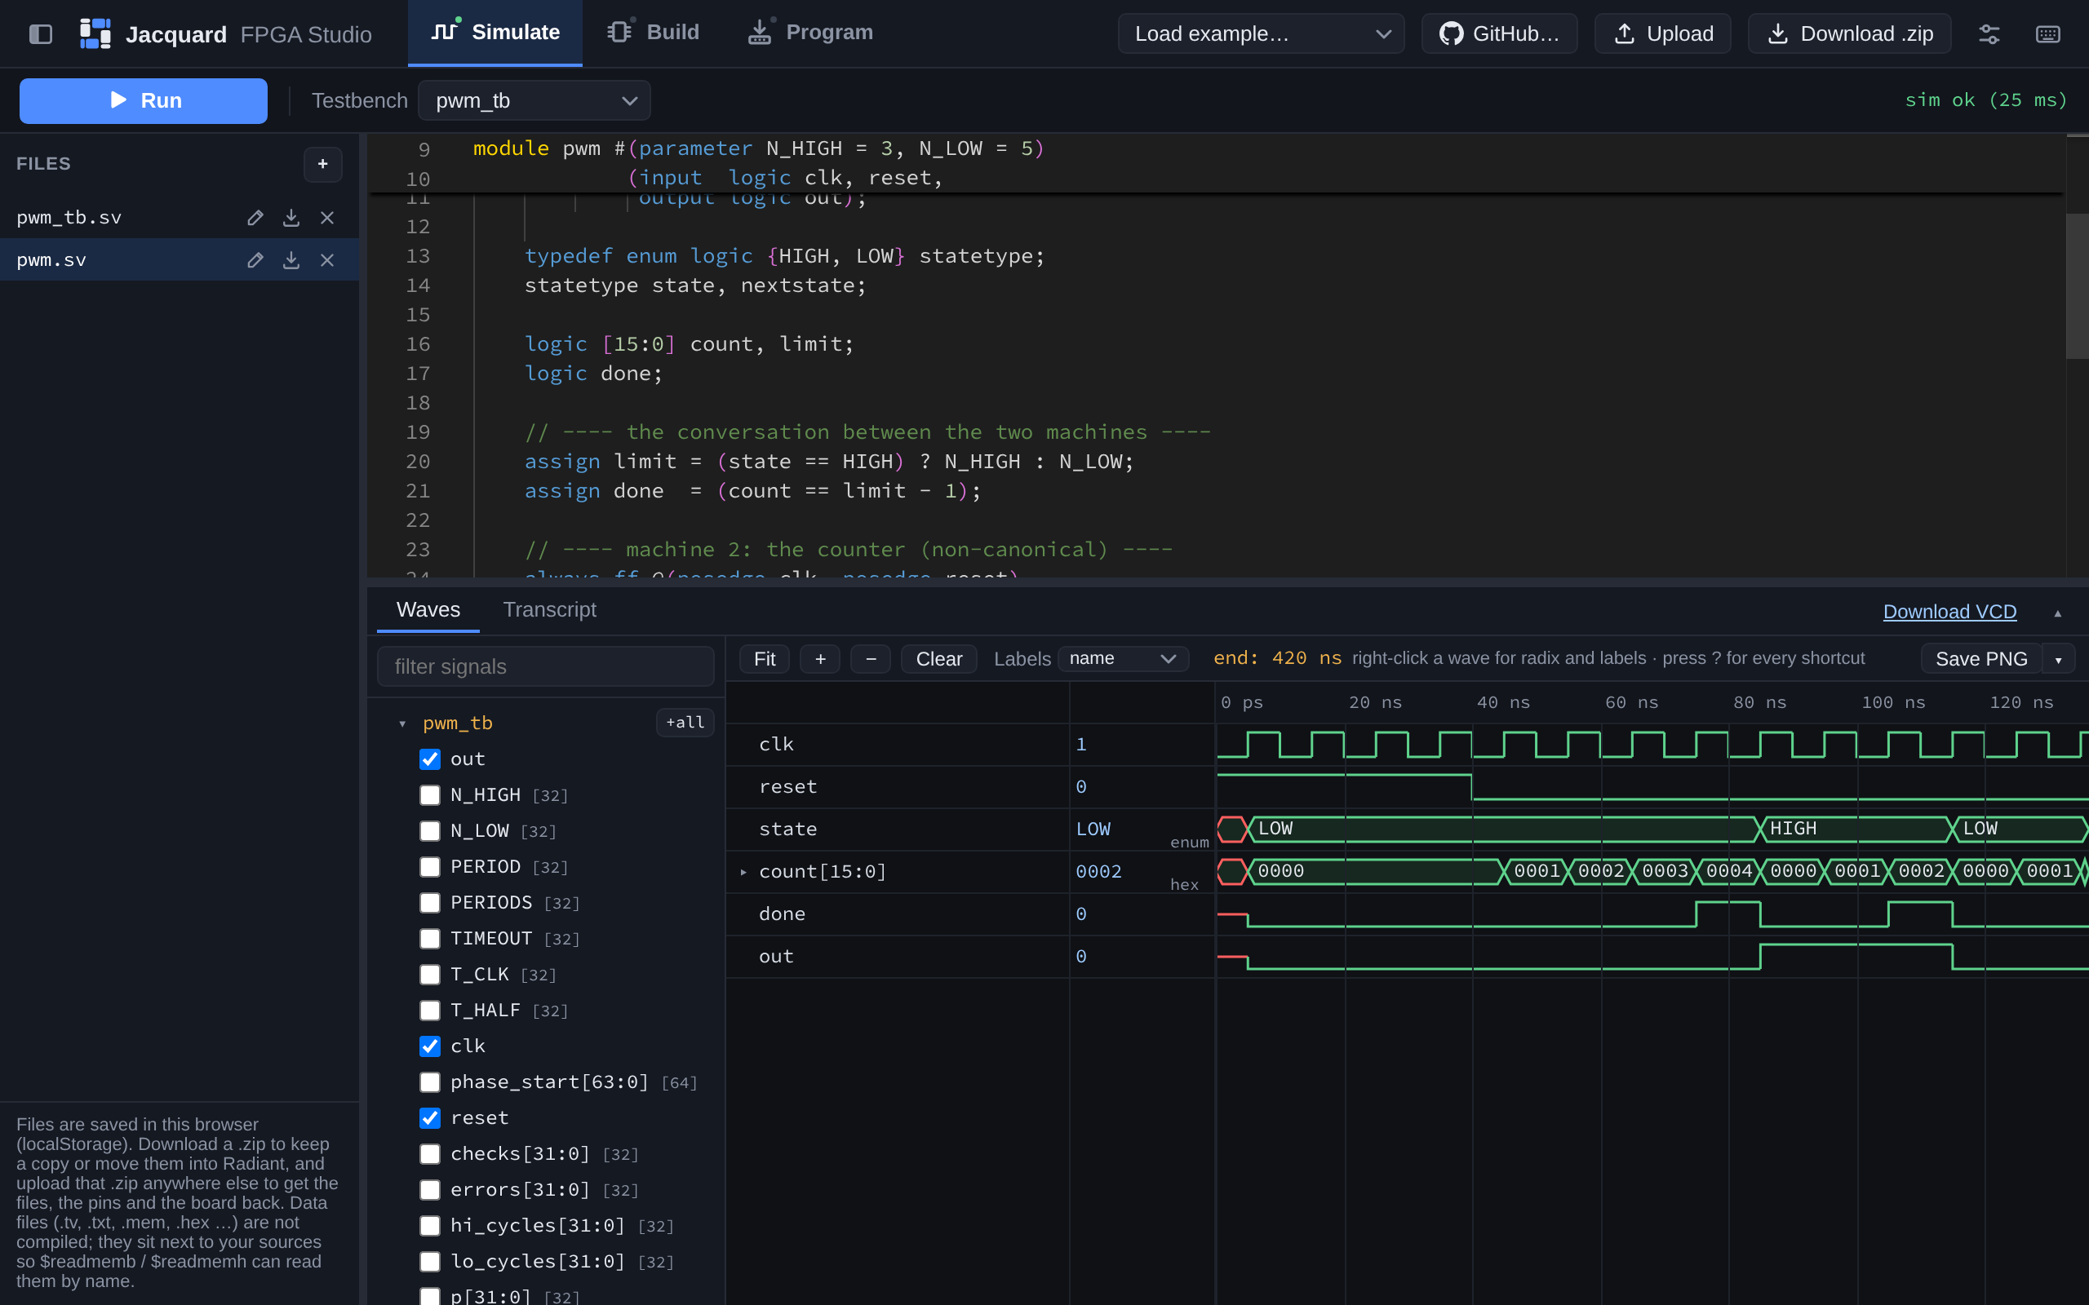
Task: Open the Labels name dropdown
Action: click(x=1123, y=658)
